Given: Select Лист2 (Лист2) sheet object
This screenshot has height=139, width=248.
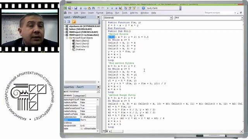Looking at the screenshot, I should point(82,44).
